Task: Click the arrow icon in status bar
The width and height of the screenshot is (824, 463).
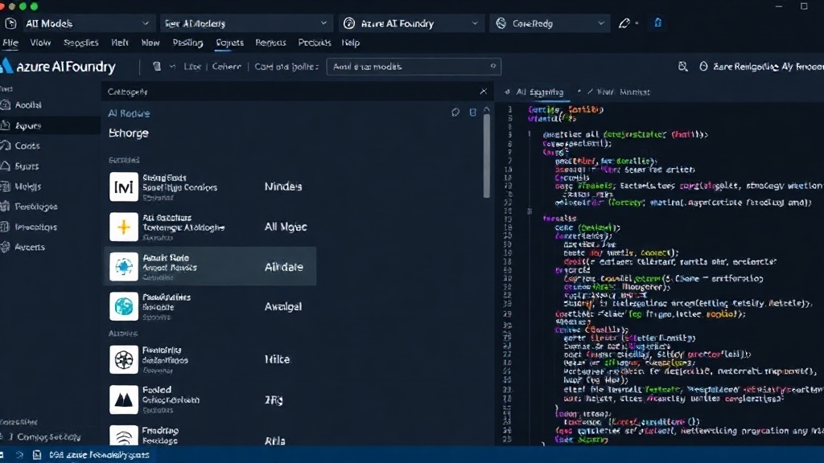Action: pyautogui.click(x=19, y=455)
